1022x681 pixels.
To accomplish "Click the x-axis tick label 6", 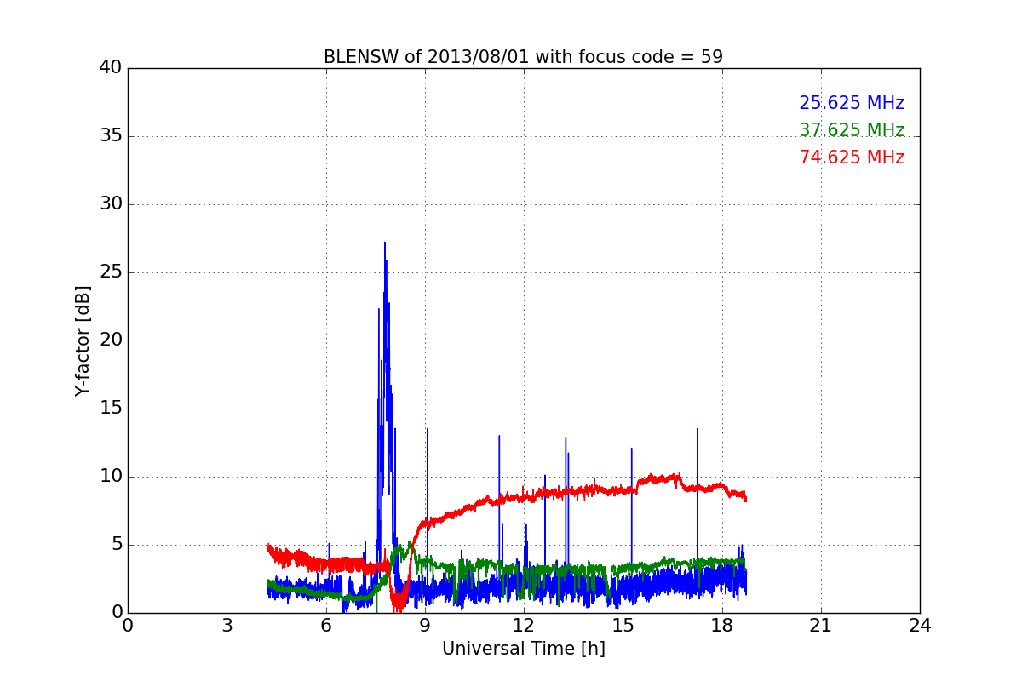I will 325,626.
